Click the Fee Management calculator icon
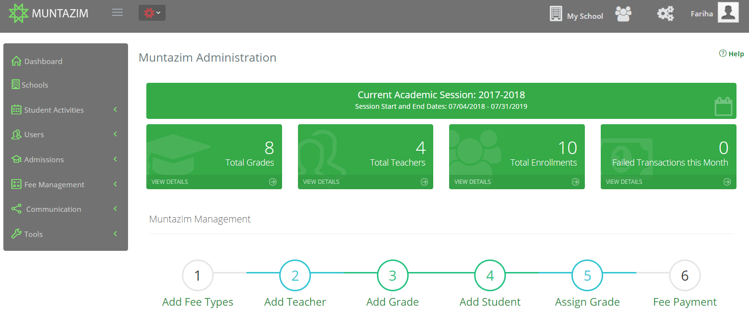Image resolution: width=749 pixels, height=324 pixels. pos(16,184)
